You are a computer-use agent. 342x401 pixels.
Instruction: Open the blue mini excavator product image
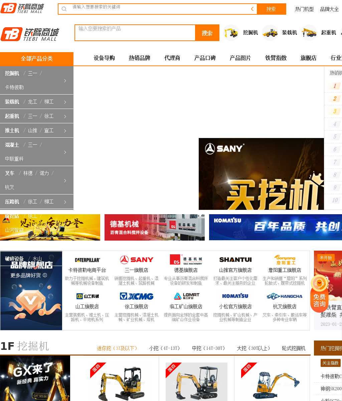point(272,382)
